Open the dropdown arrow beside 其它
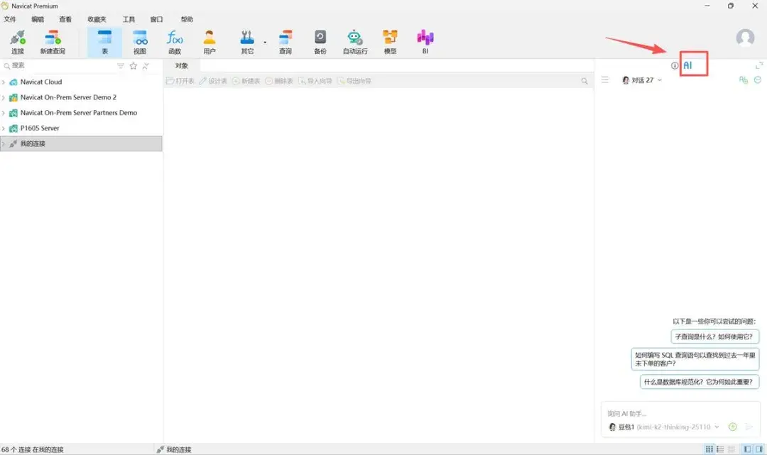This screenshot has height=455, width=767. (265, 43)
